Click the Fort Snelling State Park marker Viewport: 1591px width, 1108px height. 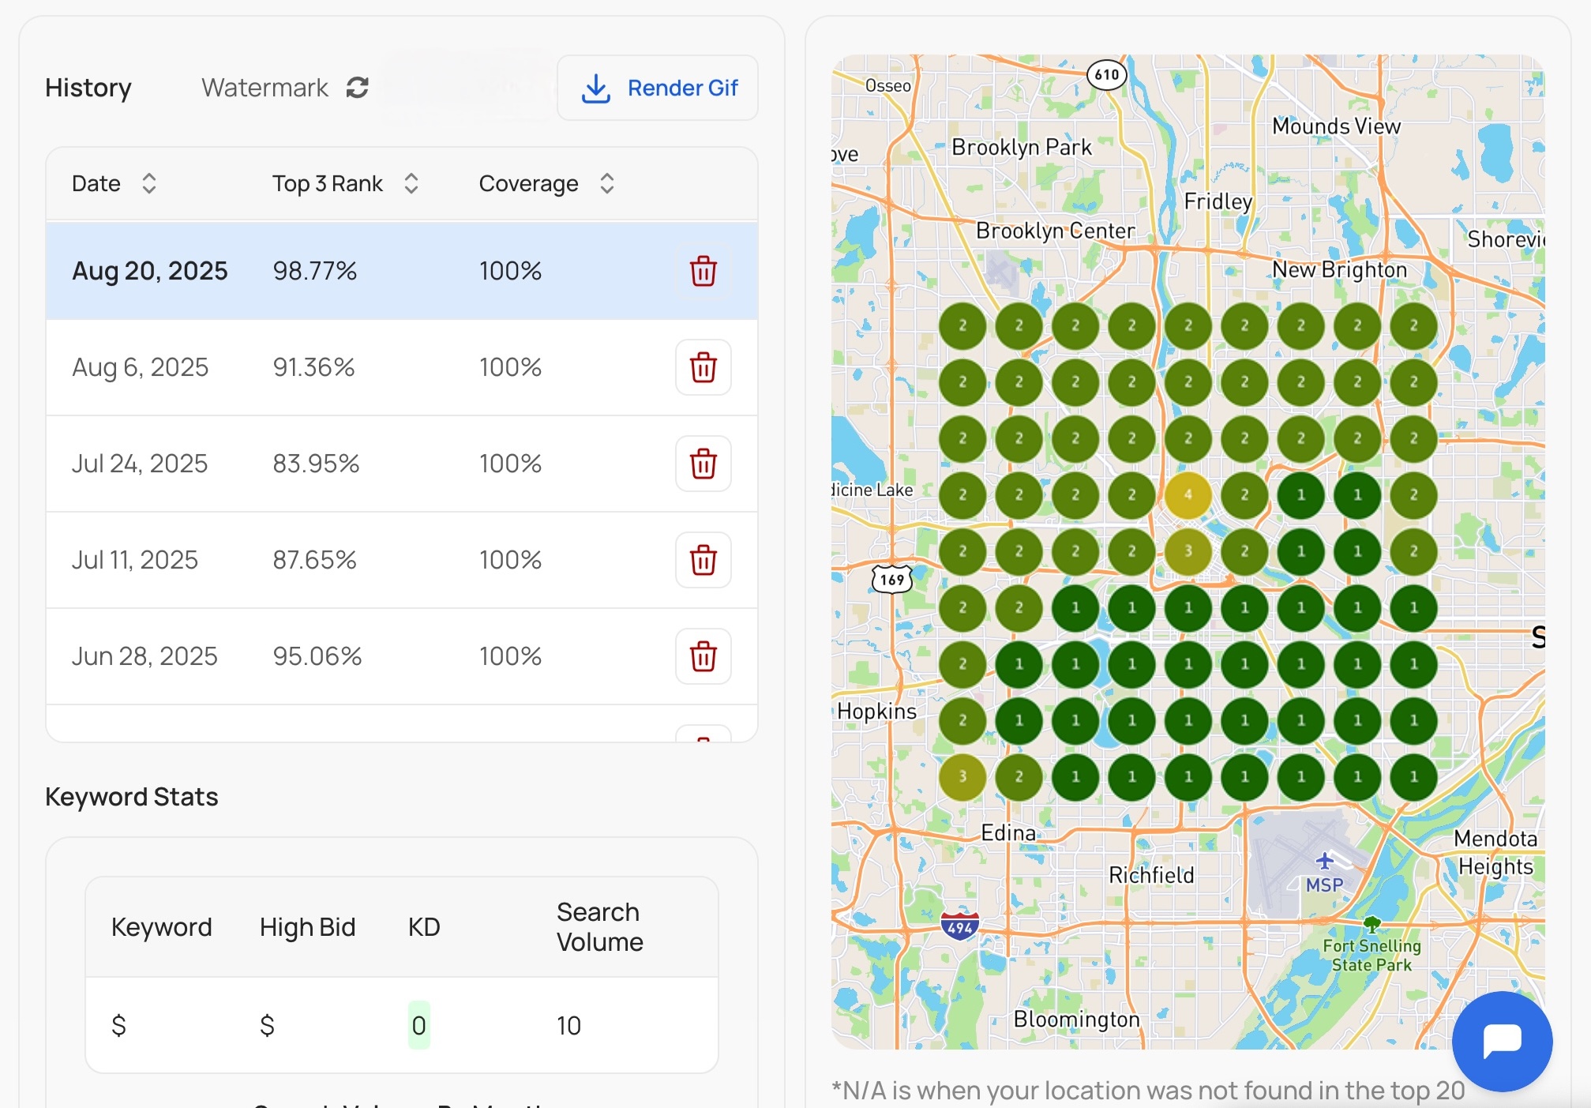pos(1371,923)
